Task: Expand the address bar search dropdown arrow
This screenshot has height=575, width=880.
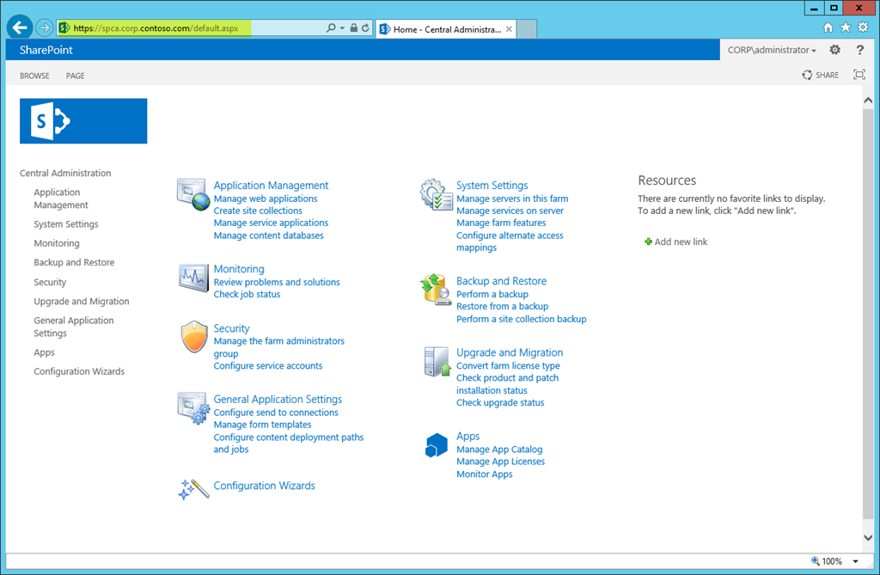Action: click(342, 28)
